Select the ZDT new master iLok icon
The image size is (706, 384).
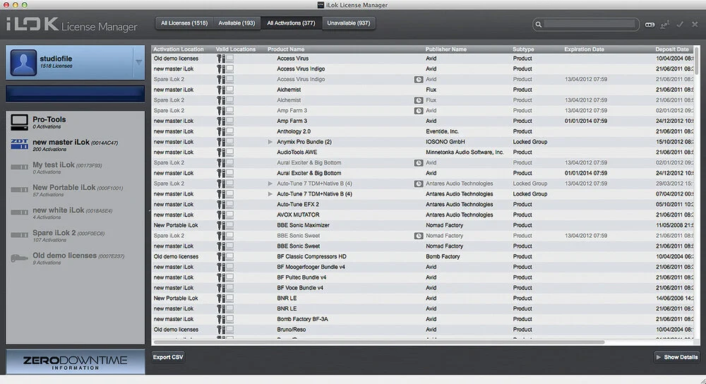(x=19, y=144)
